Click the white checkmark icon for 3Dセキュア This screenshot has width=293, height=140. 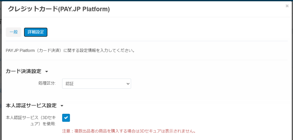click(66, 118)
